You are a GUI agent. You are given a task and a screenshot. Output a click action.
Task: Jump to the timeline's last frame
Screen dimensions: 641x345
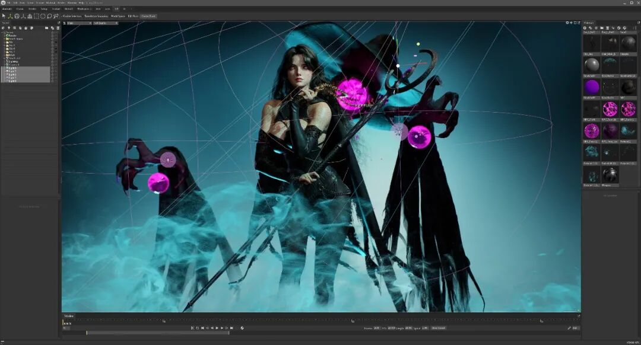coord(232,328)
